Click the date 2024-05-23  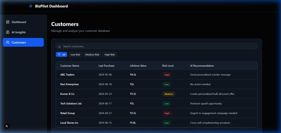pyautogui.click(x=105, y=94)
